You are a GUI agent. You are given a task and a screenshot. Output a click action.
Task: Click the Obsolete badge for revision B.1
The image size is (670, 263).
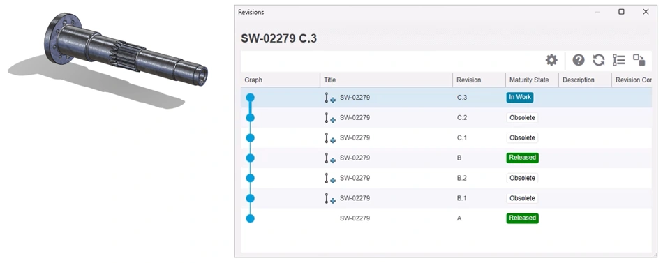tap(522, 198)
